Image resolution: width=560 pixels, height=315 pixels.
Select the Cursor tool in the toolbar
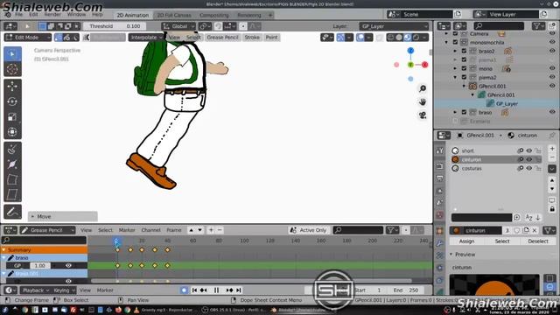(12, 69)
